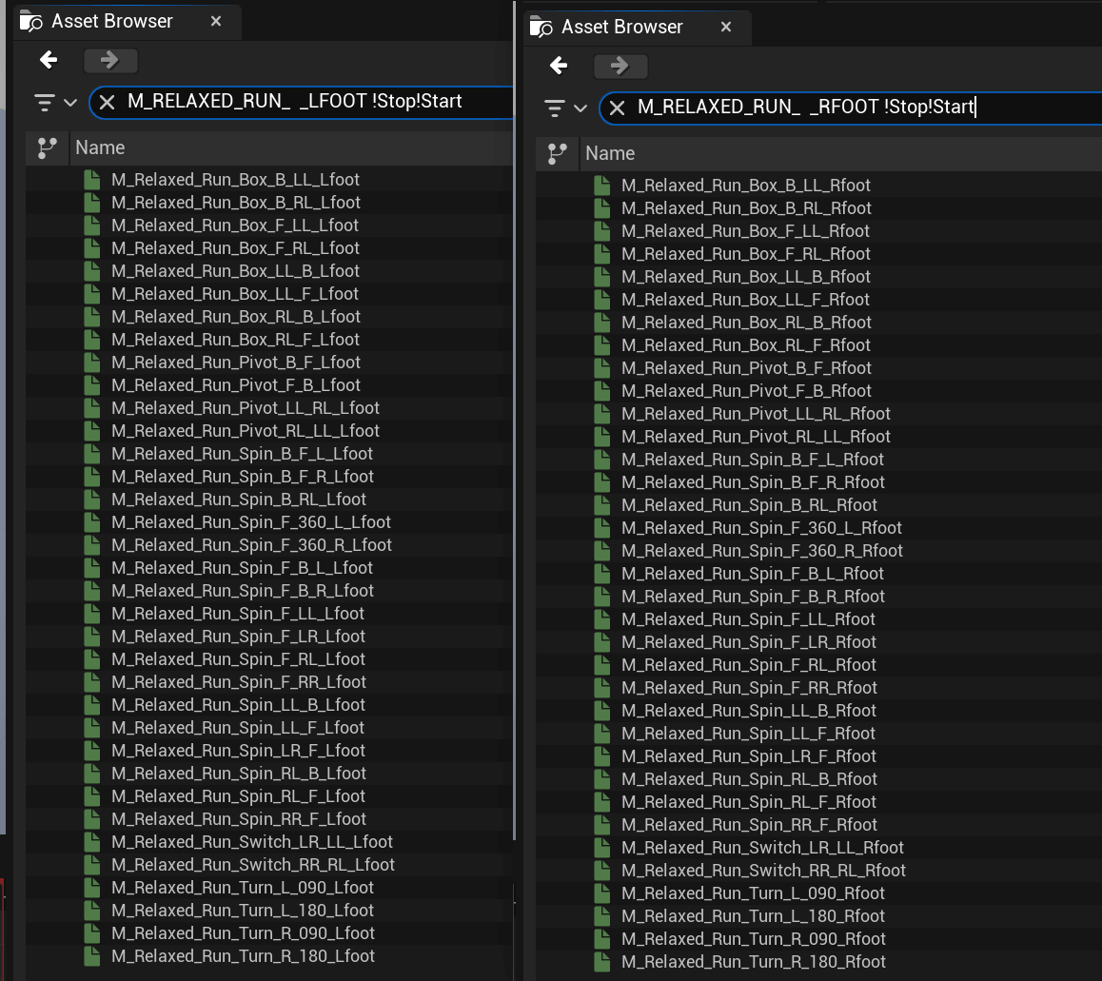
Task: Select M_Relaxed_Run_Spin_F_B_L_Lfoot
Action: [x=243, y=568]
